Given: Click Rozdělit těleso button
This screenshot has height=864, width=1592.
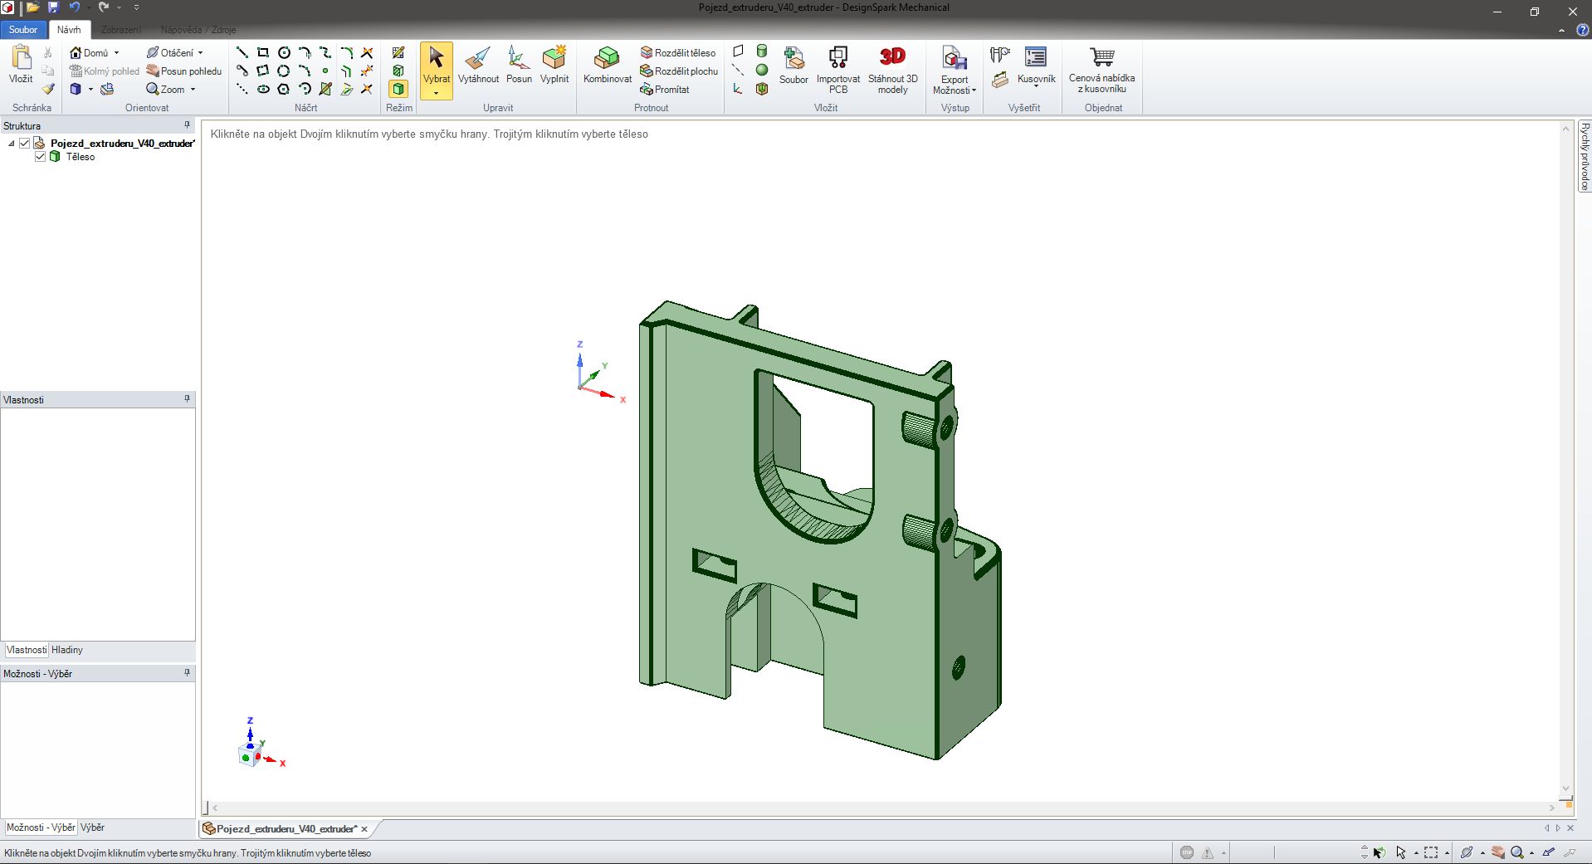Looking at the screenshot, I should pyautogui.click(x=677, y=52).
